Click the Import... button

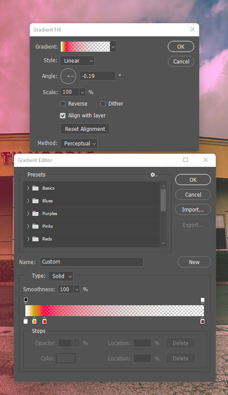(193, 210)
